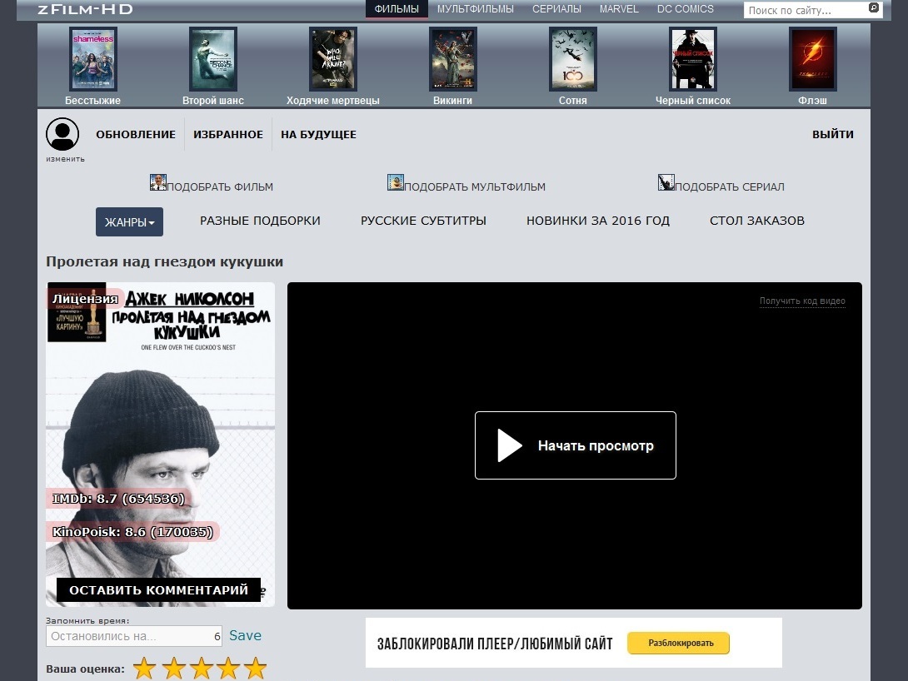The height and width of the screenshot is (681, 908).
Task: Click the изменить profile link
Action: (66, 158)
